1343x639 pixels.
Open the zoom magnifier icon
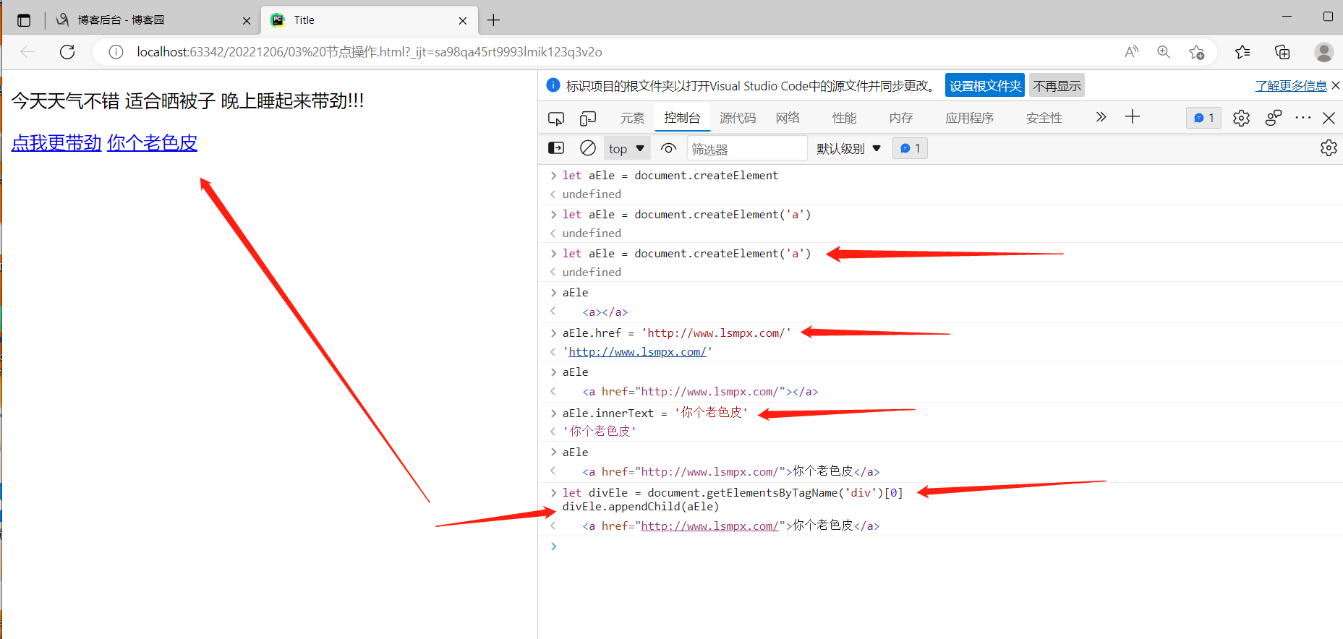pyautogui.click(x=1164, y=52)
